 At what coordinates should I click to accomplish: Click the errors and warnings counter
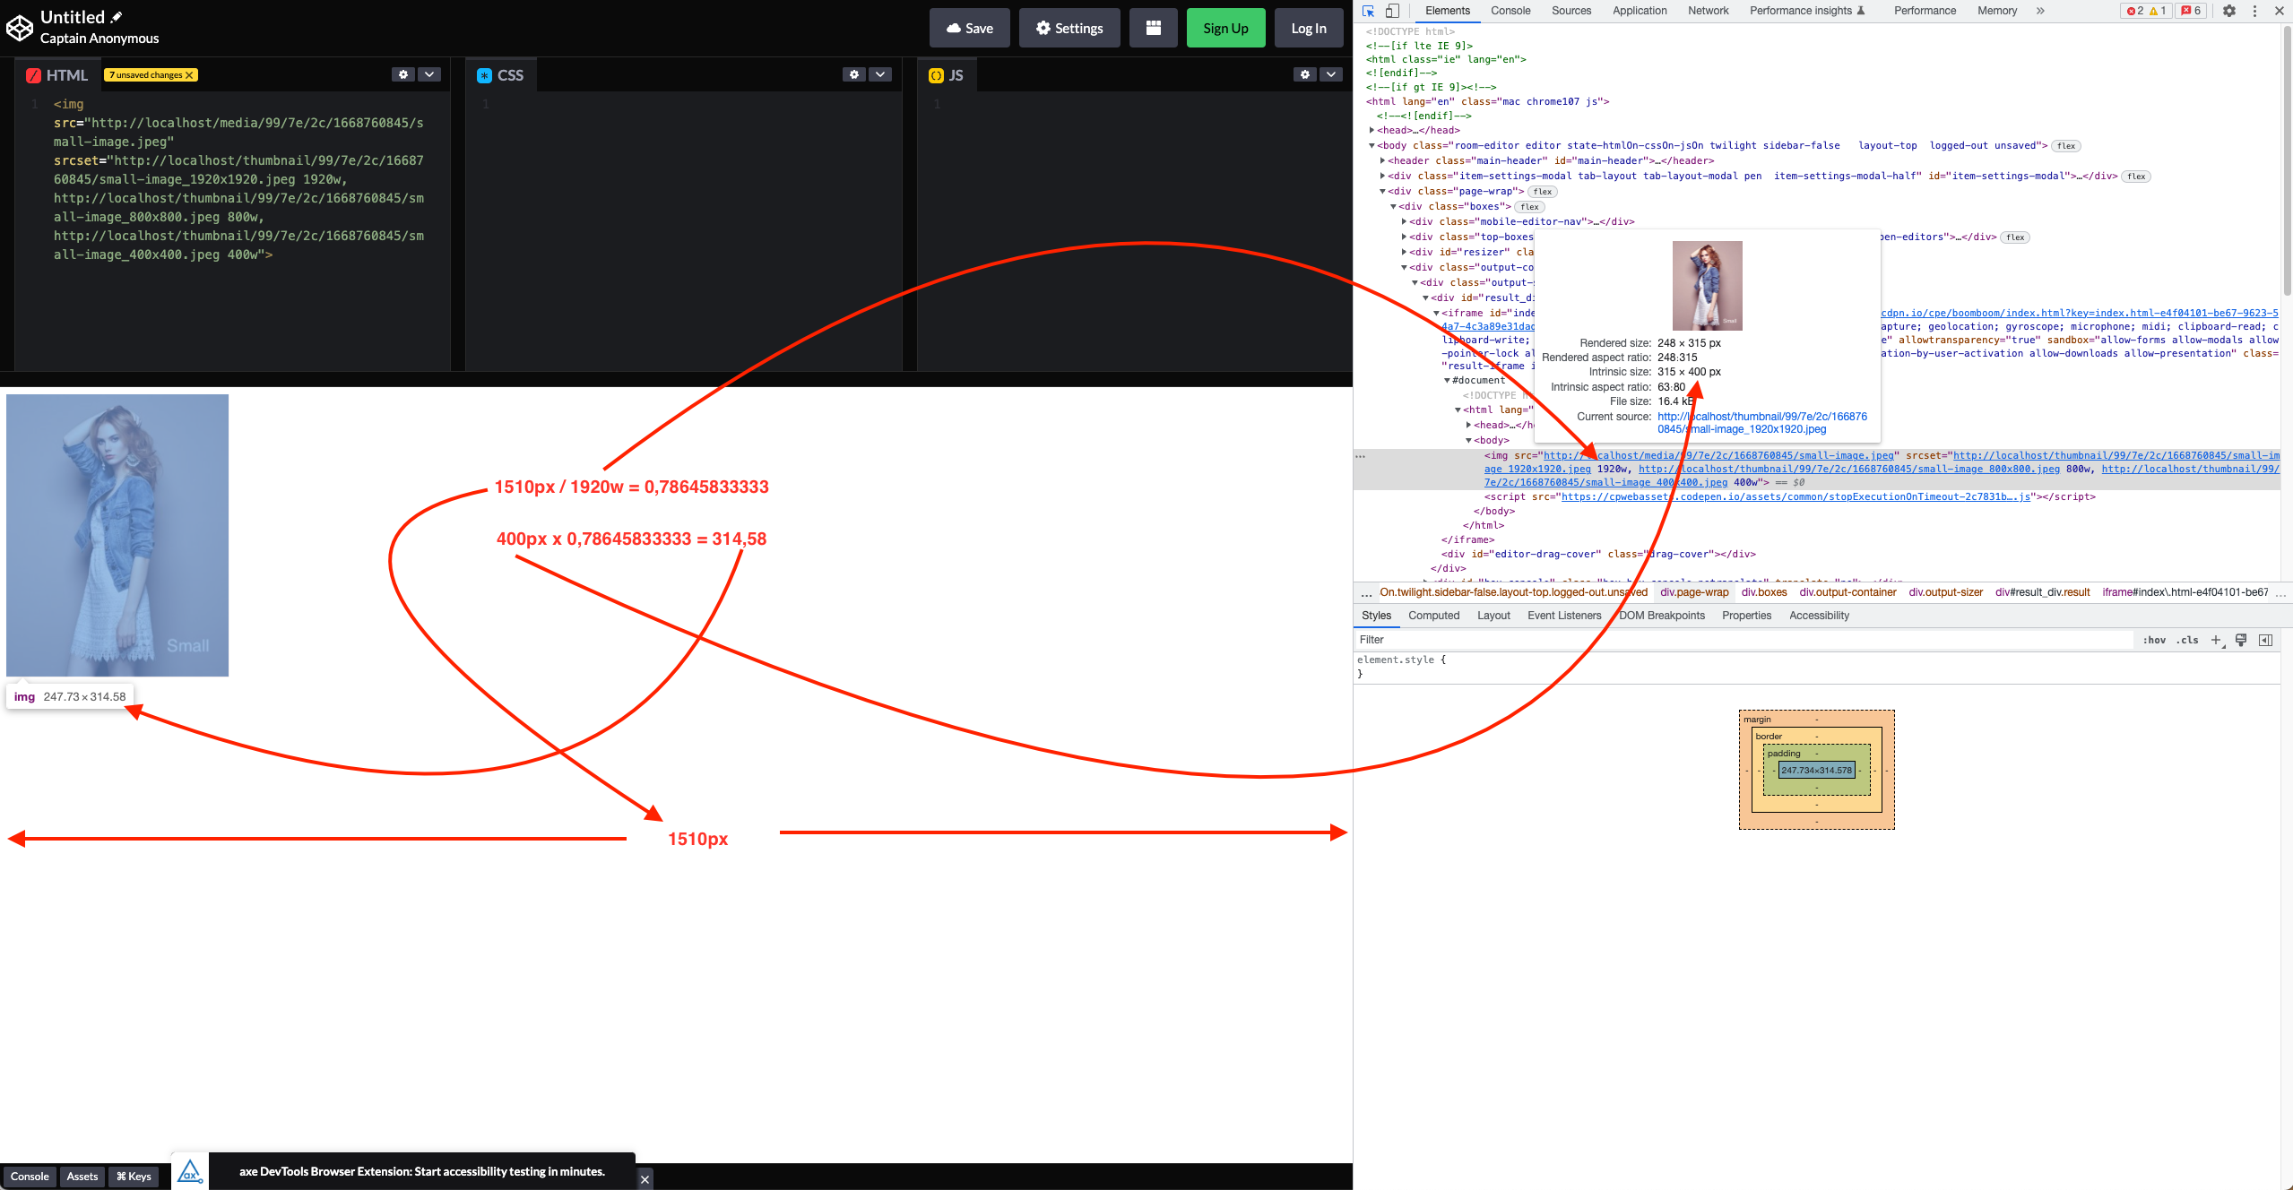2146,11
